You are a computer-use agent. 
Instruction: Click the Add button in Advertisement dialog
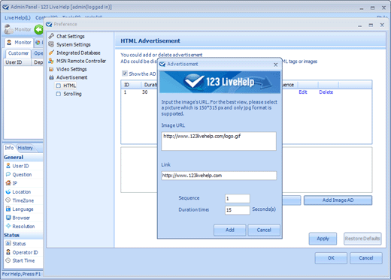tap(230, 230)
